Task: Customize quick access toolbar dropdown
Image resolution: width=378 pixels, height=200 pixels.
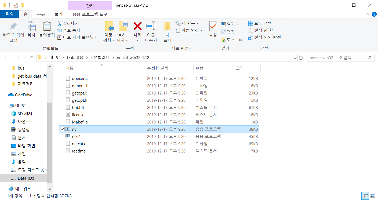Action: coord(28,6)
